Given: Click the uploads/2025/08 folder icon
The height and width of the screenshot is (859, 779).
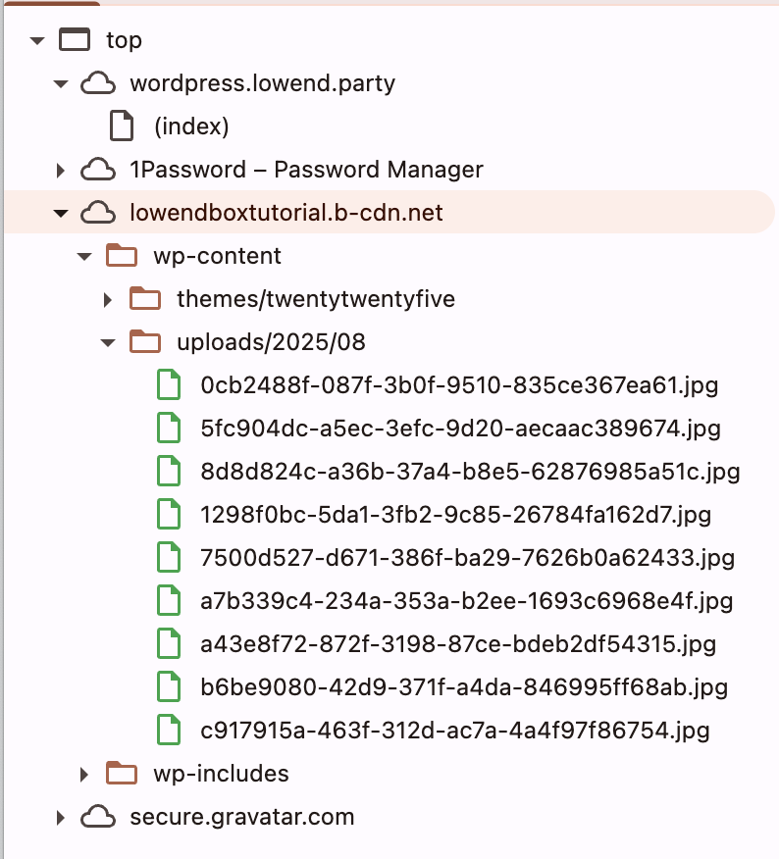Looking at the screenshot, I should coord(144,342).
